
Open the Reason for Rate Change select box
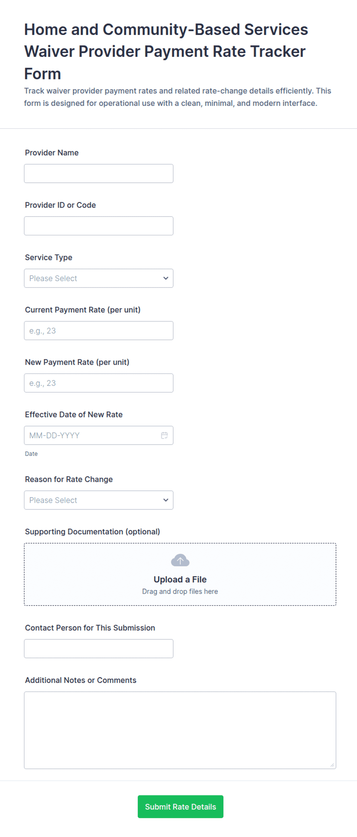(99, 500)
